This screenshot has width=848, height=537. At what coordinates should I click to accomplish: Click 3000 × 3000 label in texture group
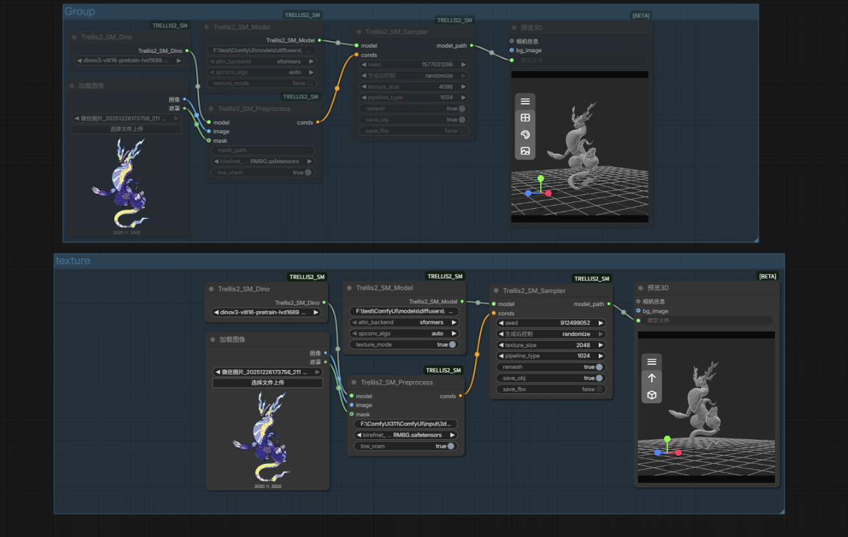tap(267, 486)
